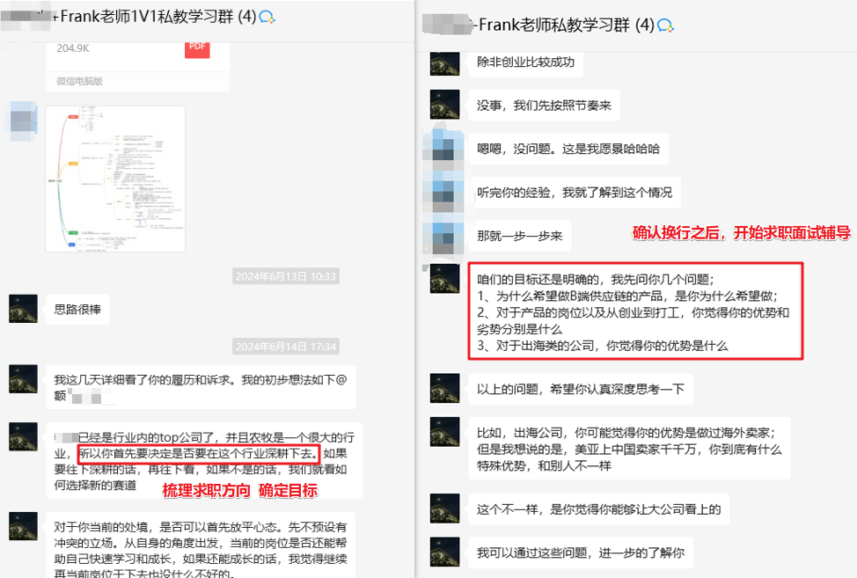
Task: Click the avatar beside 以上的问题 message
Action: (x=445, y=389)
